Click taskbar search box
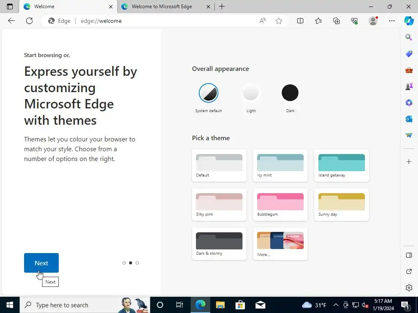Screen dimensions: 418x313 point(85,305)
